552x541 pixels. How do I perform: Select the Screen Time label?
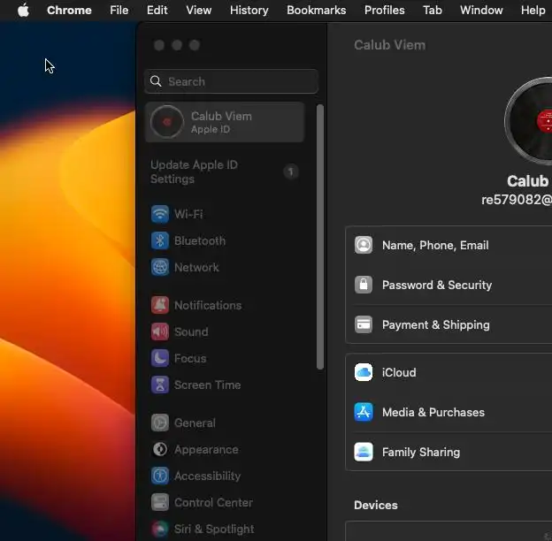[208, 385]
